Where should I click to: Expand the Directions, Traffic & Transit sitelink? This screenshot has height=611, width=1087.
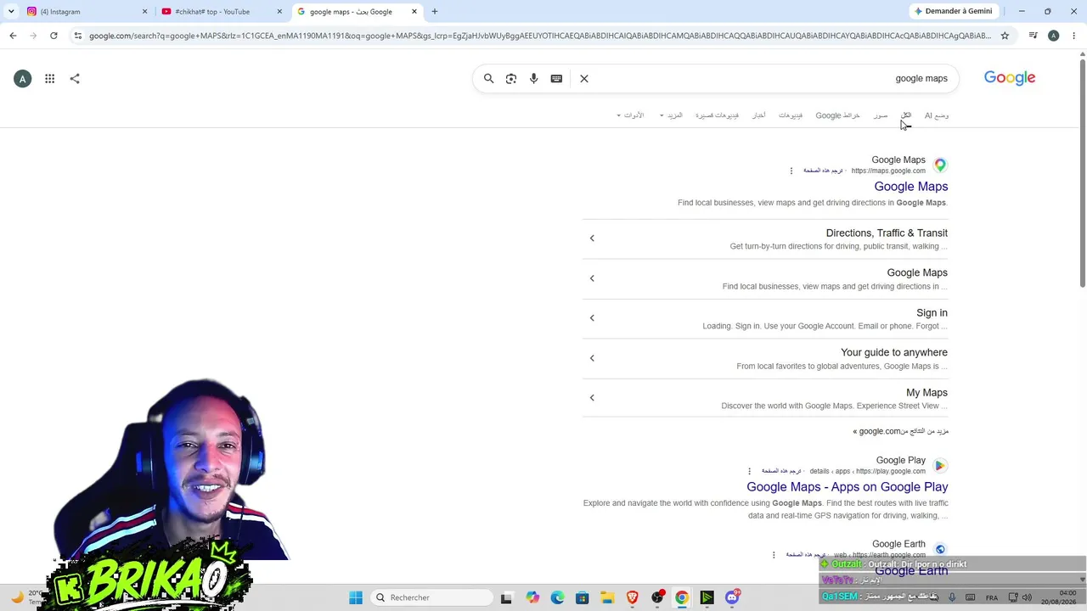pos(592,238)
